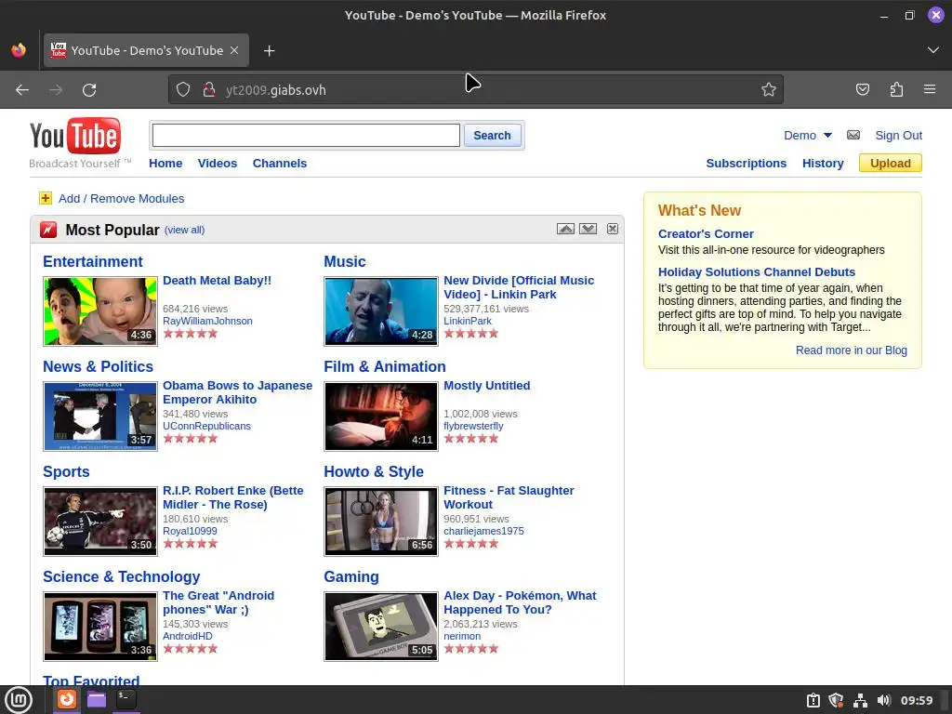Open file manager from taskbar
Image resolution: width=952 pixels, height=714 pixels.
pos(97,699)
